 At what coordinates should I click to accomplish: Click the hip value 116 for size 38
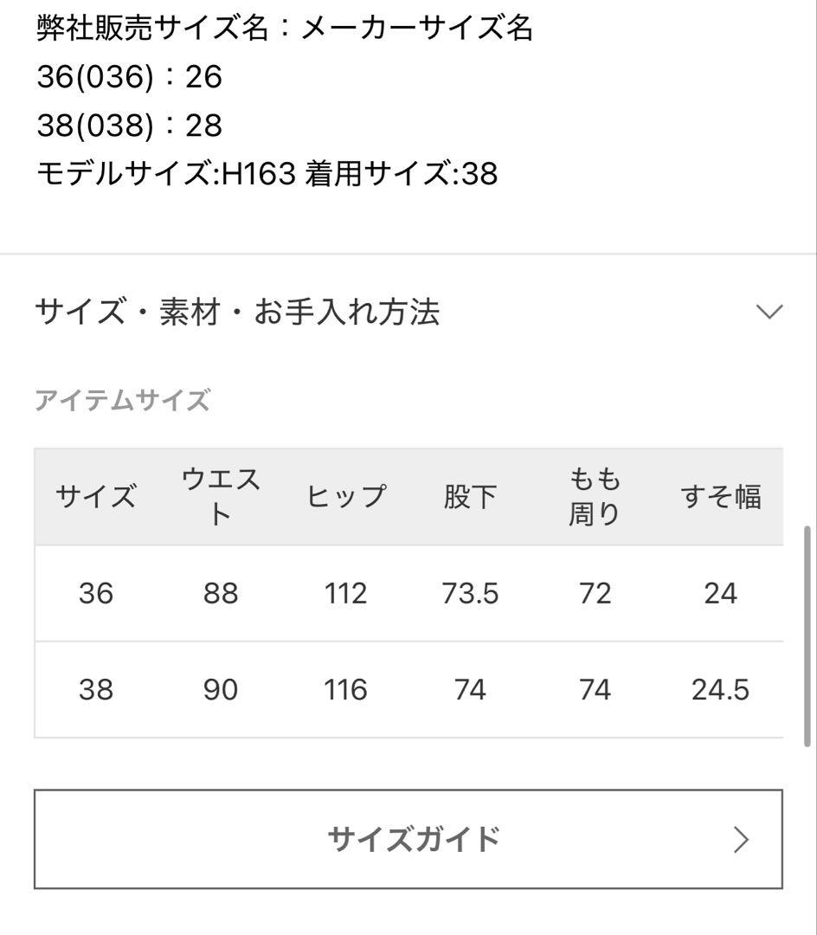pos(345,690)
